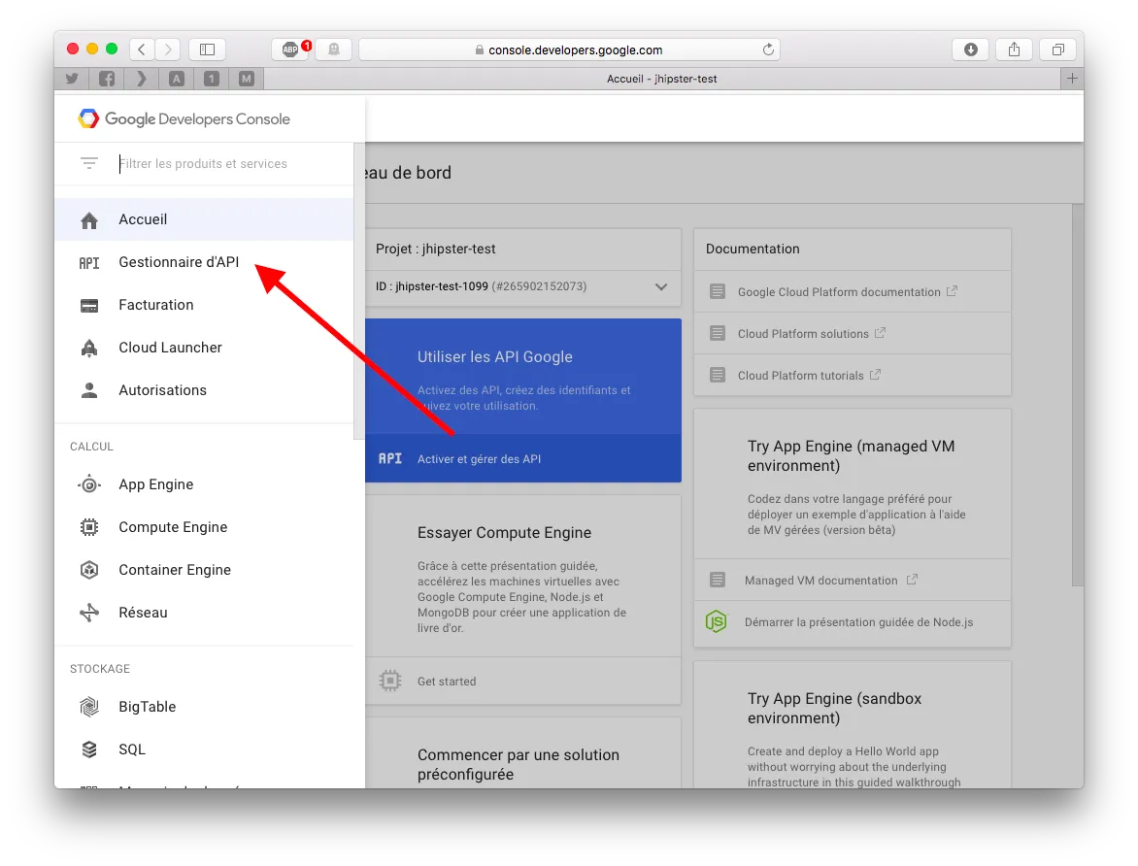Click the STOCKAGE section heading
Screen dimensions: 1138x866
pos(100,669)
